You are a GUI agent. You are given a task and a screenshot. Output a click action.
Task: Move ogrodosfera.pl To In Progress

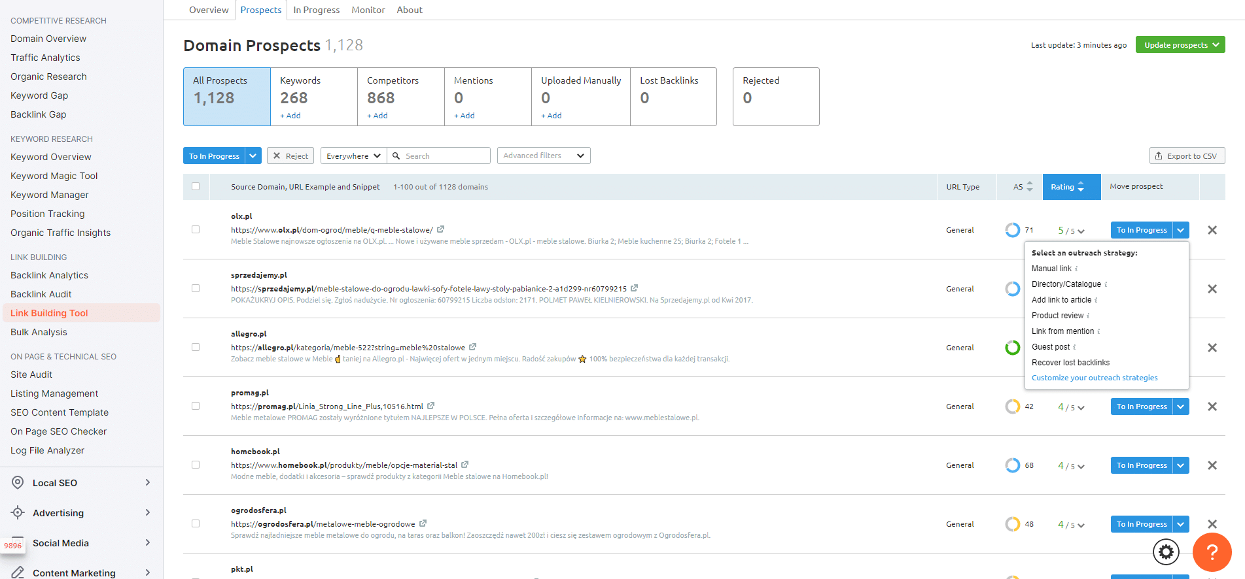(1142, 524)
